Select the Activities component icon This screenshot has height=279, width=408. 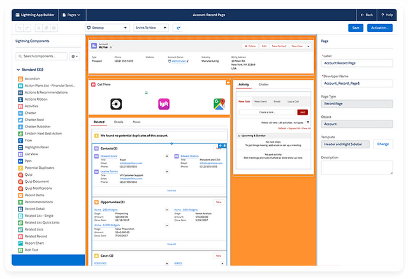click(20, 106)
